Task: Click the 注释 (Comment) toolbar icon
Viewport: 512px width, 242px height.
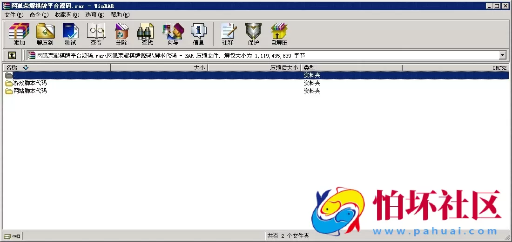Action: click(x=228, y=34)
